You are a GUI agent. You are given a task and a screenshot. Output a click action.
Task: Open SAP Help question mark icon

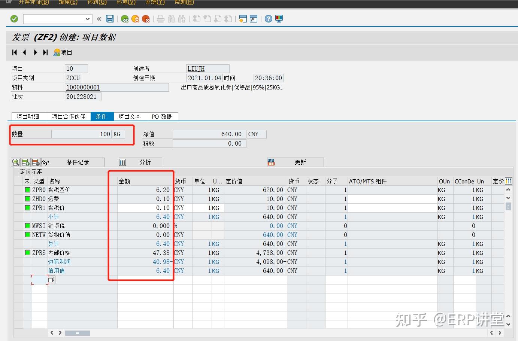(269, 19)
